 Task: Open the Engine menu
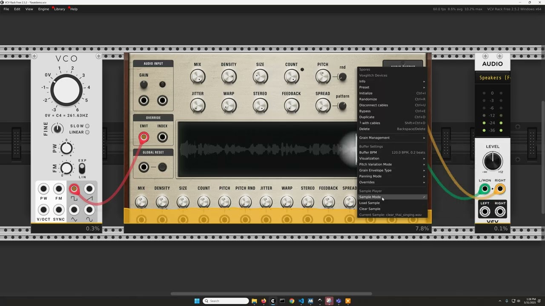[x=43, y=9]
